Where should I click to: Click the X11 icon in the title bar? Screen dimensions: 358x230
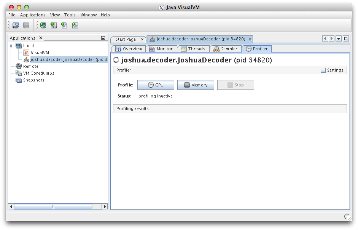point(161,8)
